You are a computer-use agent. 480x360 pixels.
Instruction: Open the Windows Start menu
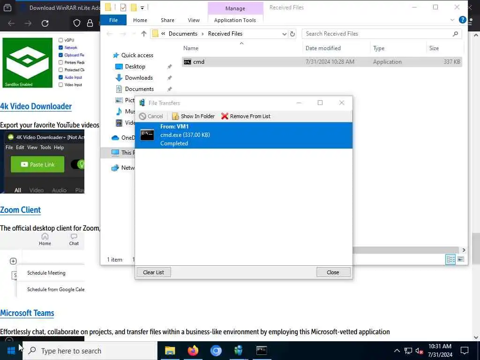click(11, 351)
